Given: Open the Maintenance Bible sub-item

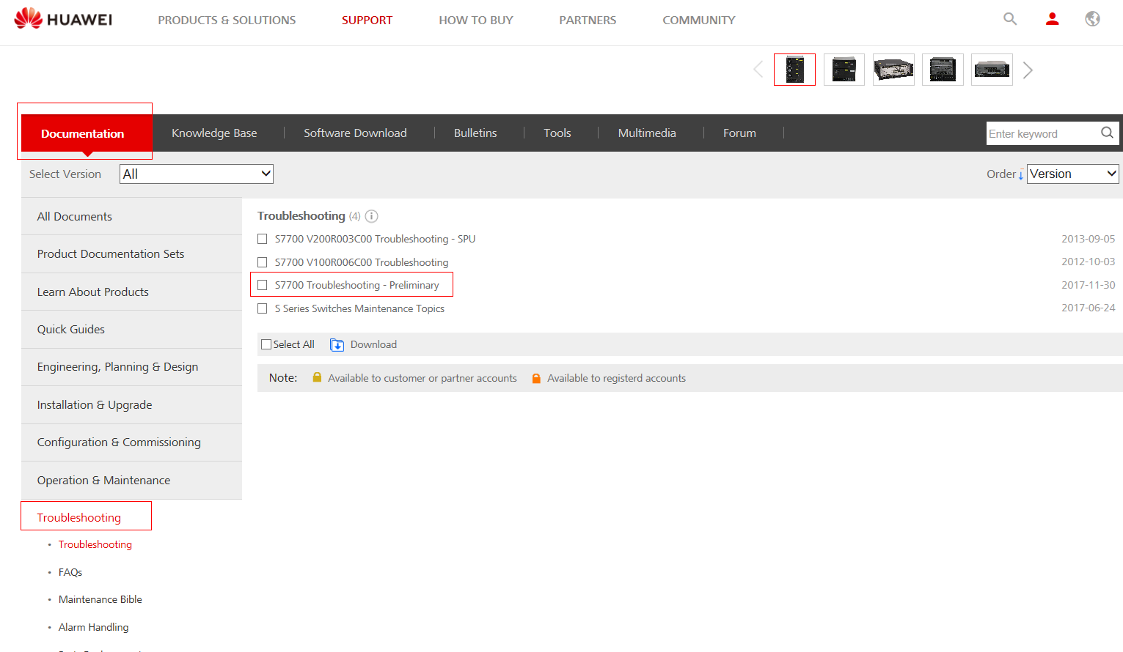Looking at the screenshot, I should click(100, 599).
